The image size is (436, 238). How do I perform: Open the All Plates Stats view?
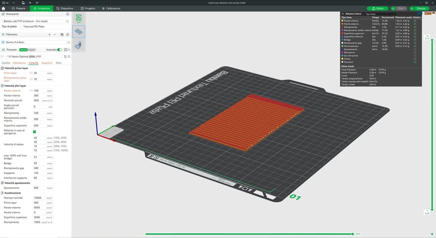pos(79,18)
